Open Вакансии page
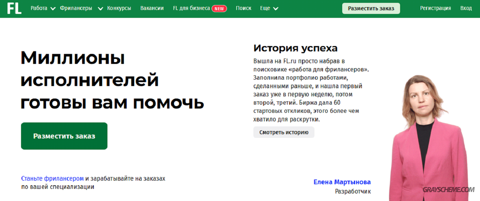This screenshot has height=201, width=480. (x=152, y=8)
